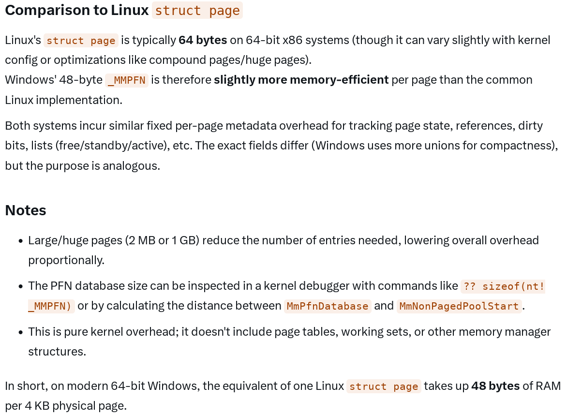This screenshot has width=567, height=416.
Task: Click the "Linux implementation." line
Action: pyautogui.click(x=63, y=100)
